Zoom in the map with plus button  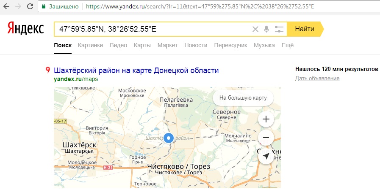click(266, 119)
